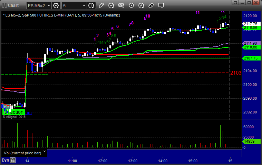
Task: Open the time template clock menu
Action: click(x=91, y=5)
